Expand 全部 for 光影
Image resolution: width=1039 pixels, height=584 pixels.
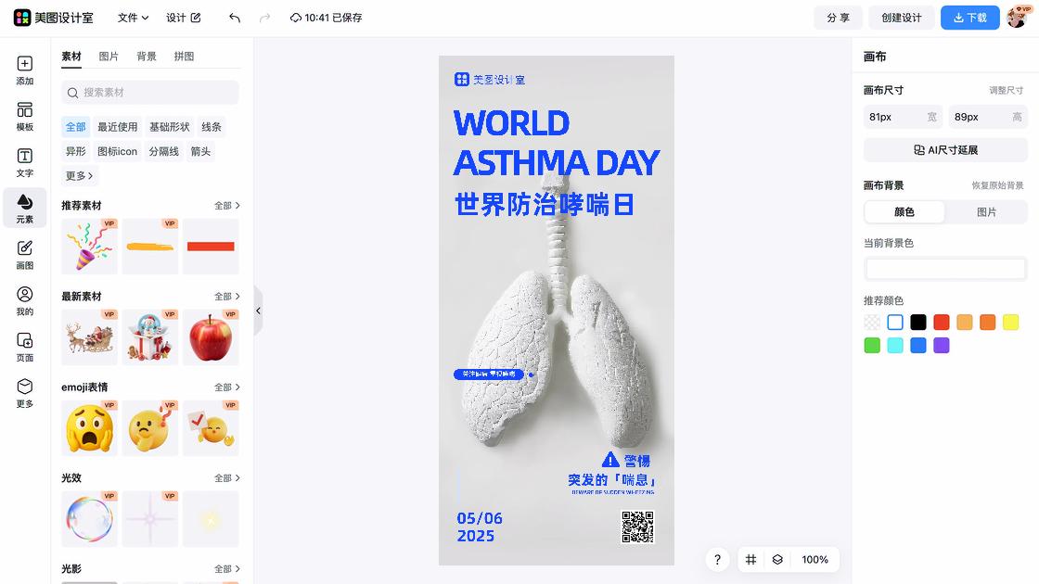(226, 568)
